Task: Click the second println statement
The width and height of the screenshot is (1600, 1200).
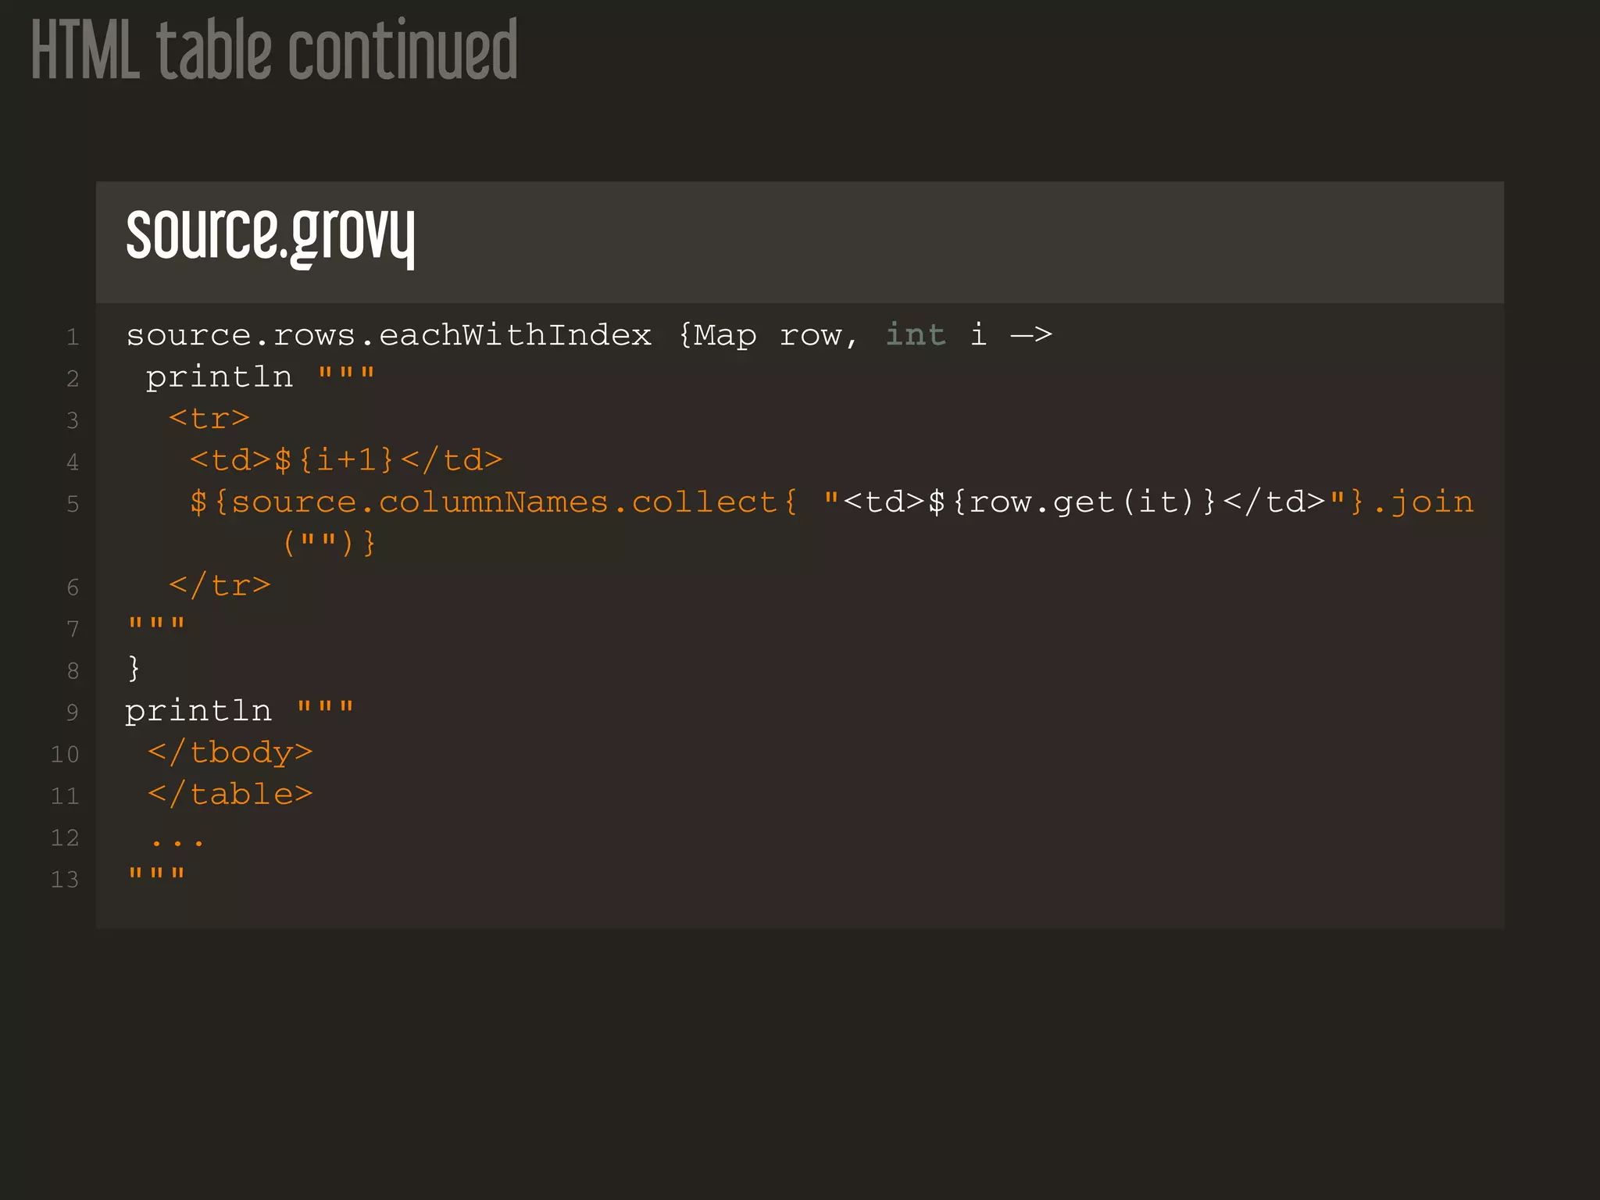Action: 198,711
